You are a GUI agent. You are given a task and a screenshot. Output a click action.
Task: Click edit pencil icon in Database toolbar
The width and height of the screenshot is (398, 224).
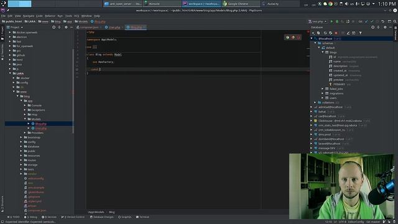point(348,33)
